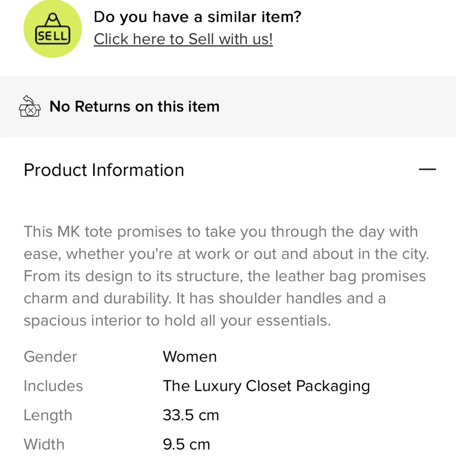The height and width of the screenshot is (456, 456).
Task: Click the no-returns box icon
Action: point(30,107)
